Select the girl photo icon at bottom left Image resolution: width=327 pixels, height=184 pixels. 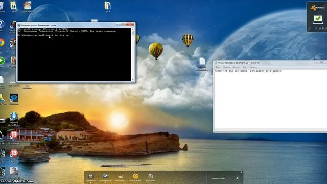point(14,172)
